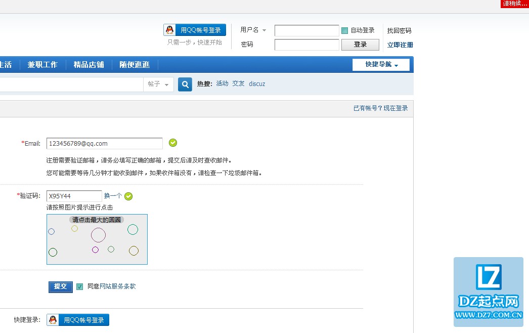Viewport: 529px width, 333px height.
Task: Click the 提交 submit button
Action: [x=60, y=286]
